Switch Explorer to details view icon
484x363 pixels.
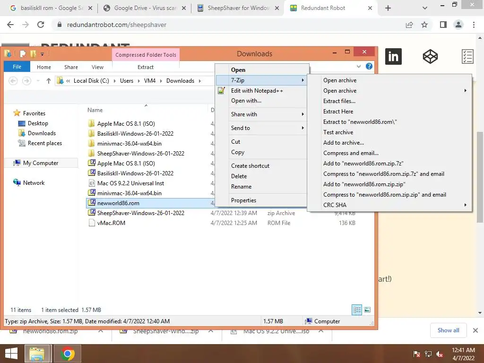(357, 310)
